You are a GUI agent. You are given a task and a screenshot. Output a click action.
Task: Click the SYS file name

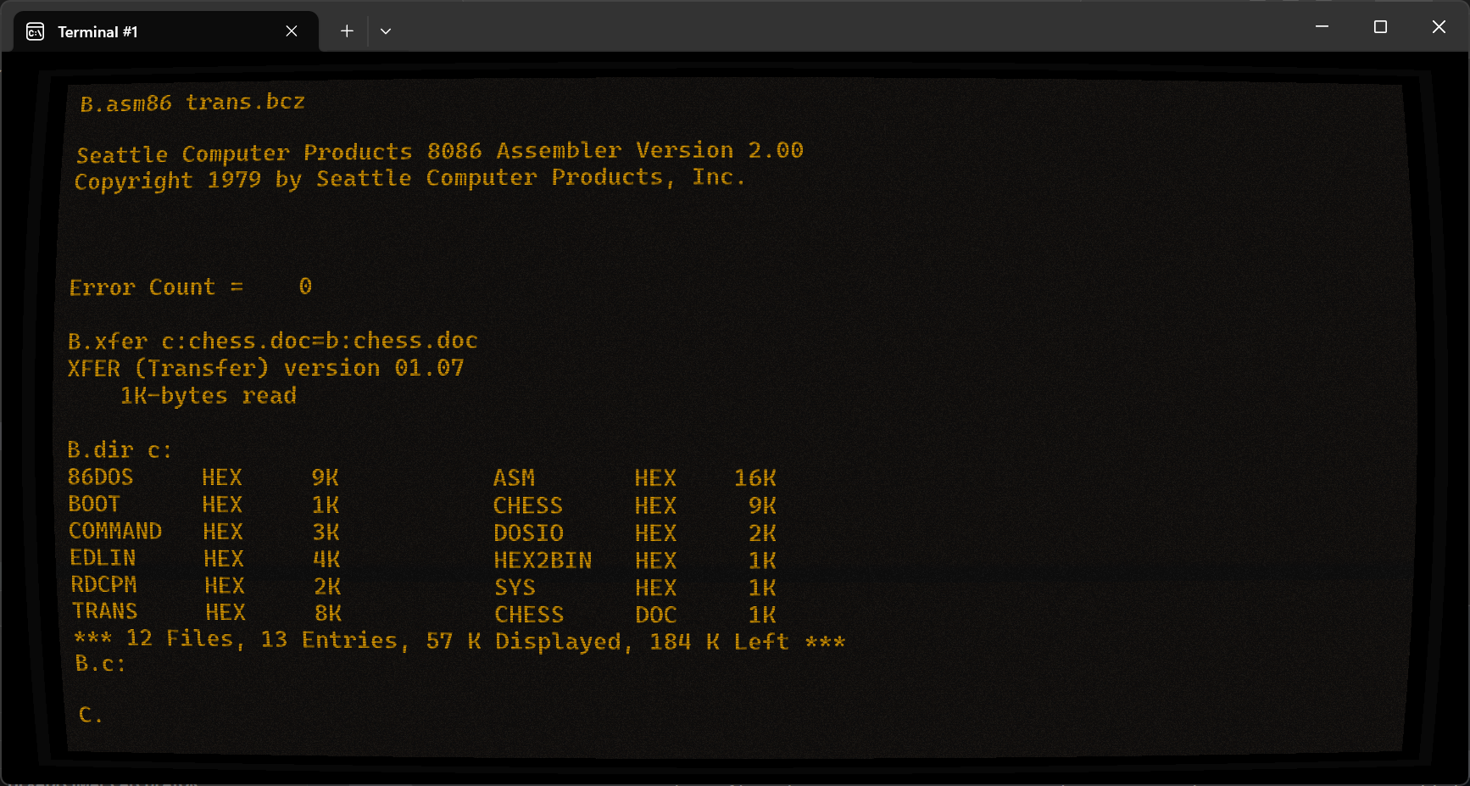[515, 588]
